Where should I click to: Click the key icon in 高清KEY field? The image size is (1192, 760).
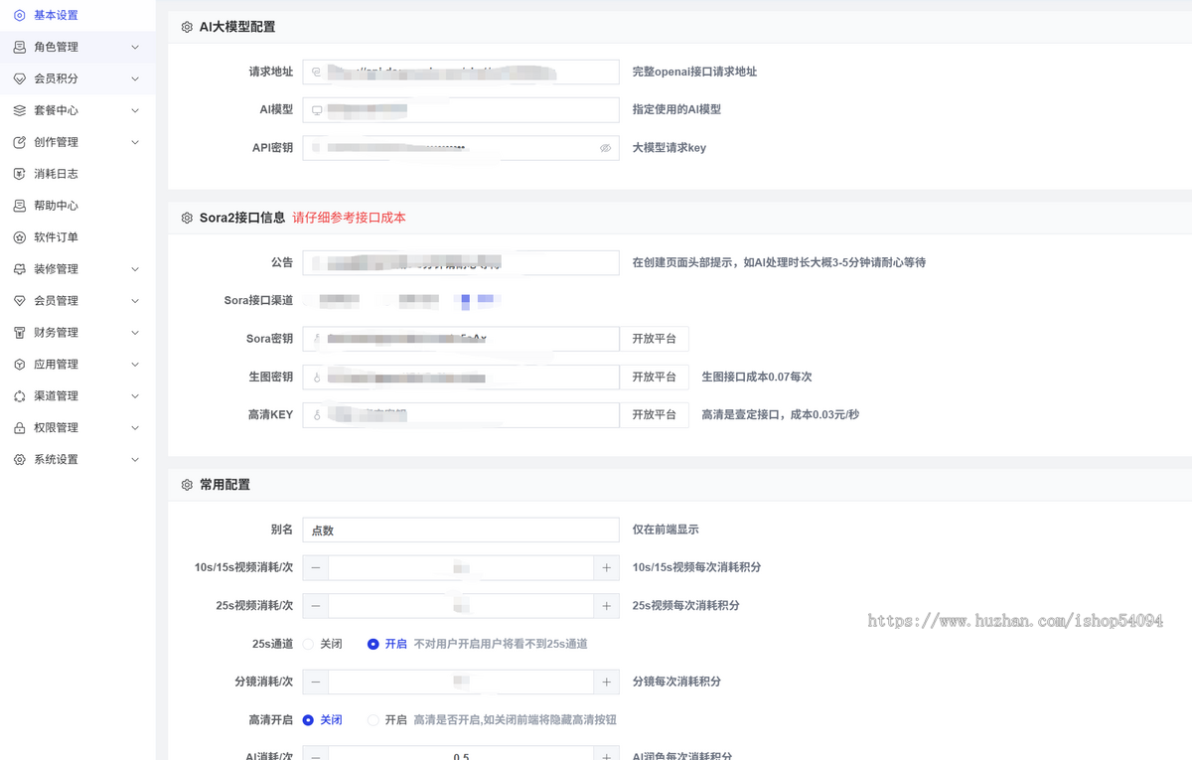pos(317,415)
